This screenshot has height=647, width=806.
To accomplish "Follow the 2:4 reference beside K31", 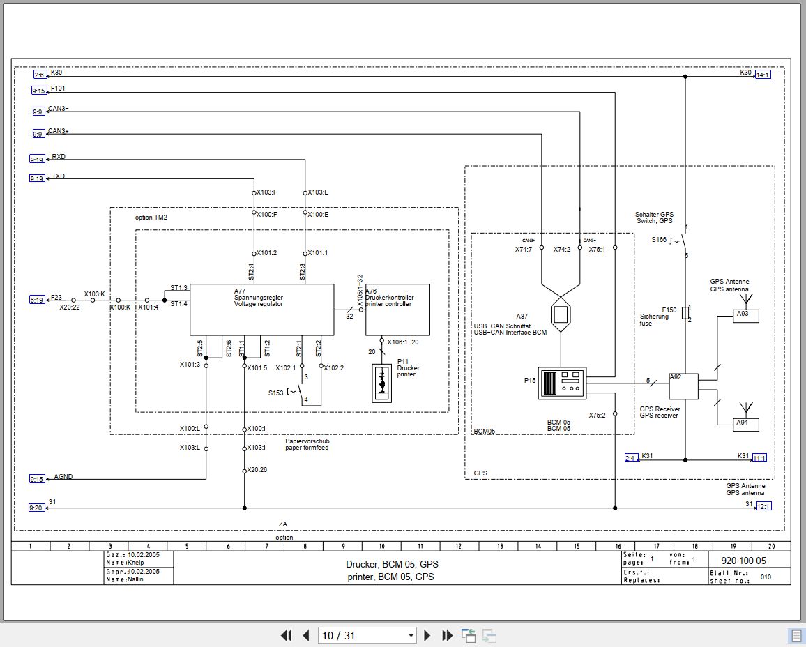I will 631,458.
